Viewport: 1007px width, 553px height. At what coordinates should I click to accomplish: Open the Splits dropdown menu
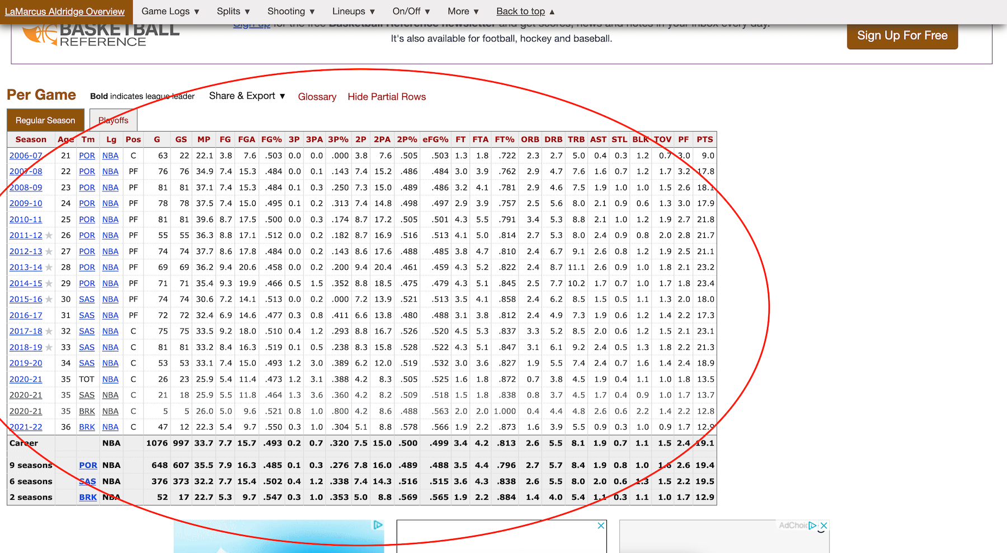[x=234, y=11]
